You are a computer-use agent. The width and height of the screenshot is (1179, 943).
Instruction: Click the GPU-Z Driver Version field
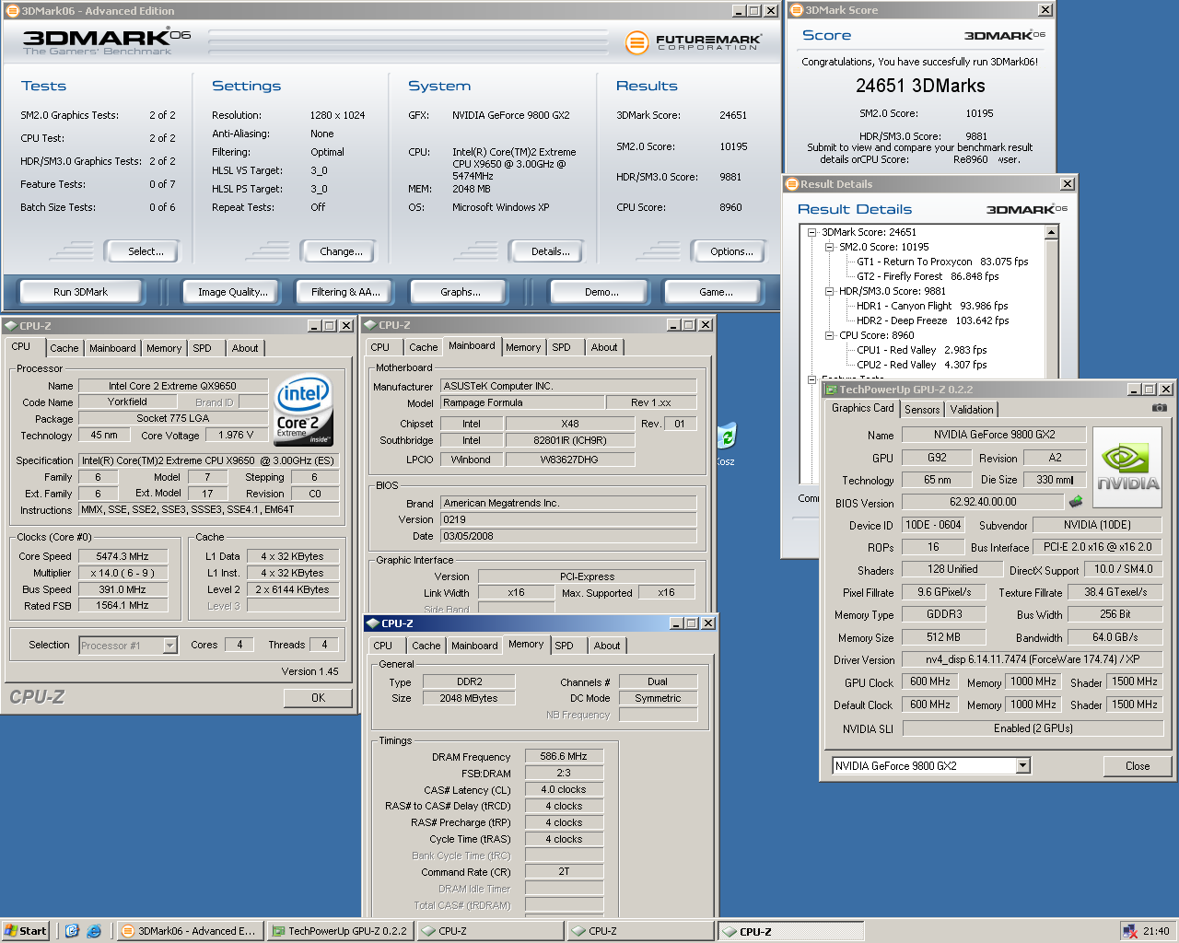tap(1032, 659)
